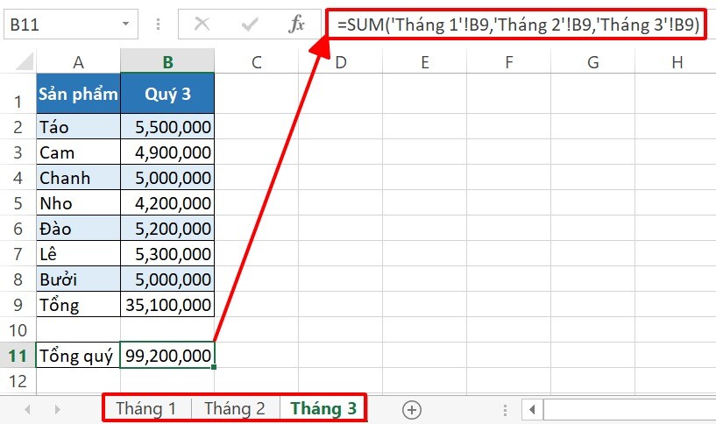Select the Tháng 3 sheet tab
This screenshot has width=716, height=424.
323,408
